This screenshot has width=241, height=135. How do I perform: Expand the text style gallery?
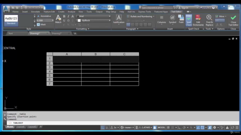coord(35,25)
